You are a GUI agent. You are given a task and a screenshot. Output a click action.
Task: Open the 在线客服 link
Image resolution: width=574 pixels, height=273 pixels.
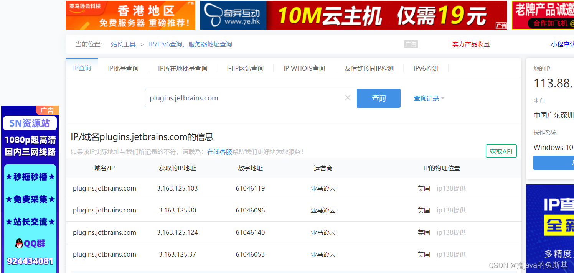click(x=219, y=152)
